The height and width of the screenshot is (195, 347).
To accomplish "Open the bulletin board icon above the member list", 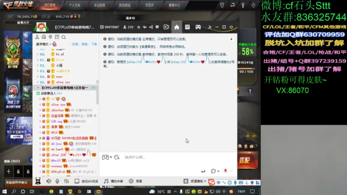I will (x=57, y=37).
